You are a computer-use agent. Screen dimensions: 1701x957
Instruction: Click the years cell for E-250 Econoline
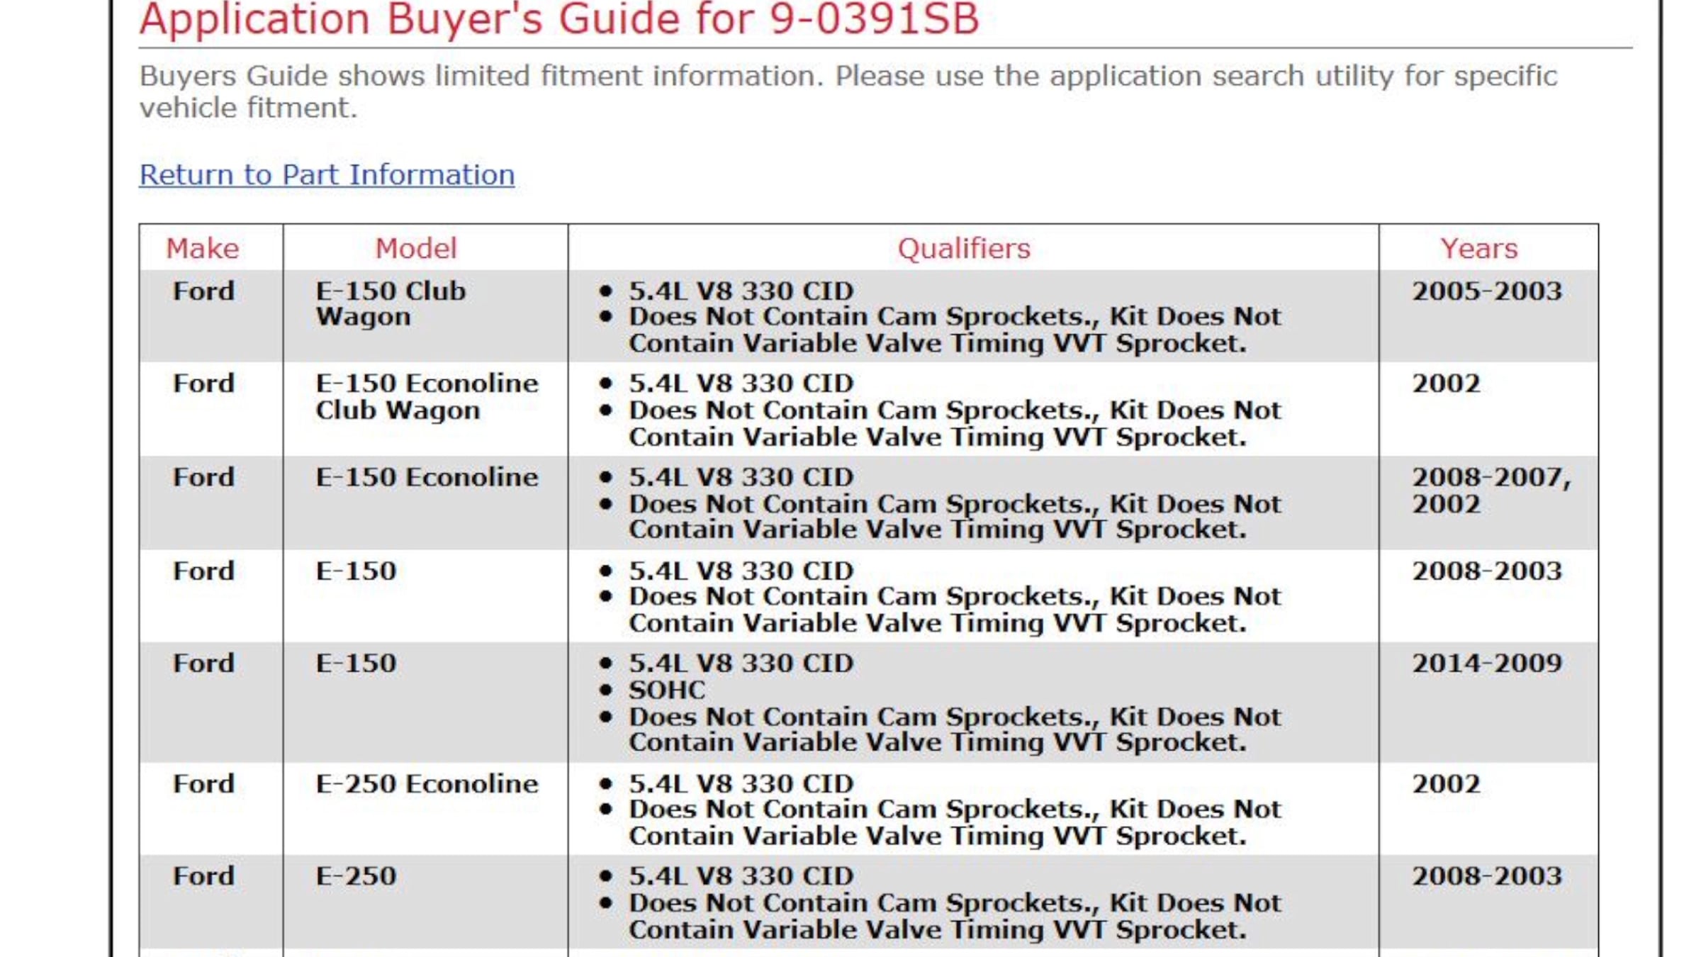1446,784
